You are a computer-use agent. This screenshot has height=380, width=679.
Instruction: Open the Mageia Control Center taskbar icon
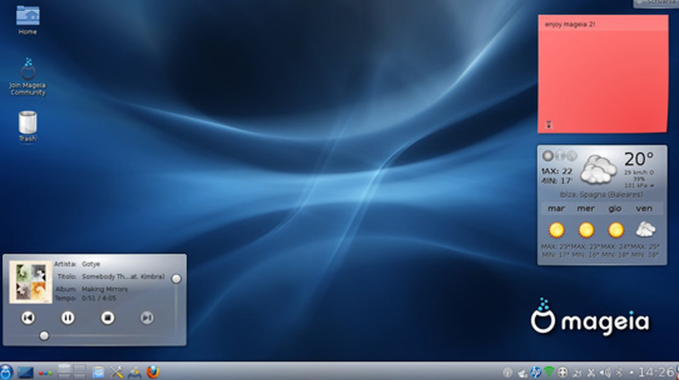(x=134, y=373)
